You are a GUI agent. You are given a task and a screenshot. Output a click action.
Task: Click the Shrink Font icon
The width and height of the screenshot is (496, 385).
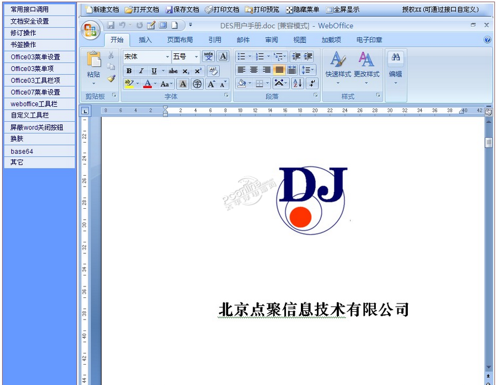(223, 84)
